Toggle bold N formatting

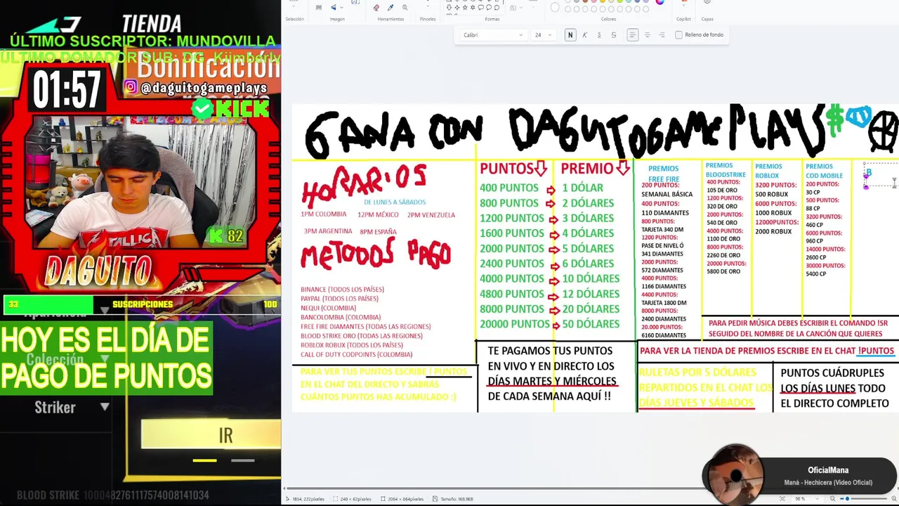(x=570, y=34)
